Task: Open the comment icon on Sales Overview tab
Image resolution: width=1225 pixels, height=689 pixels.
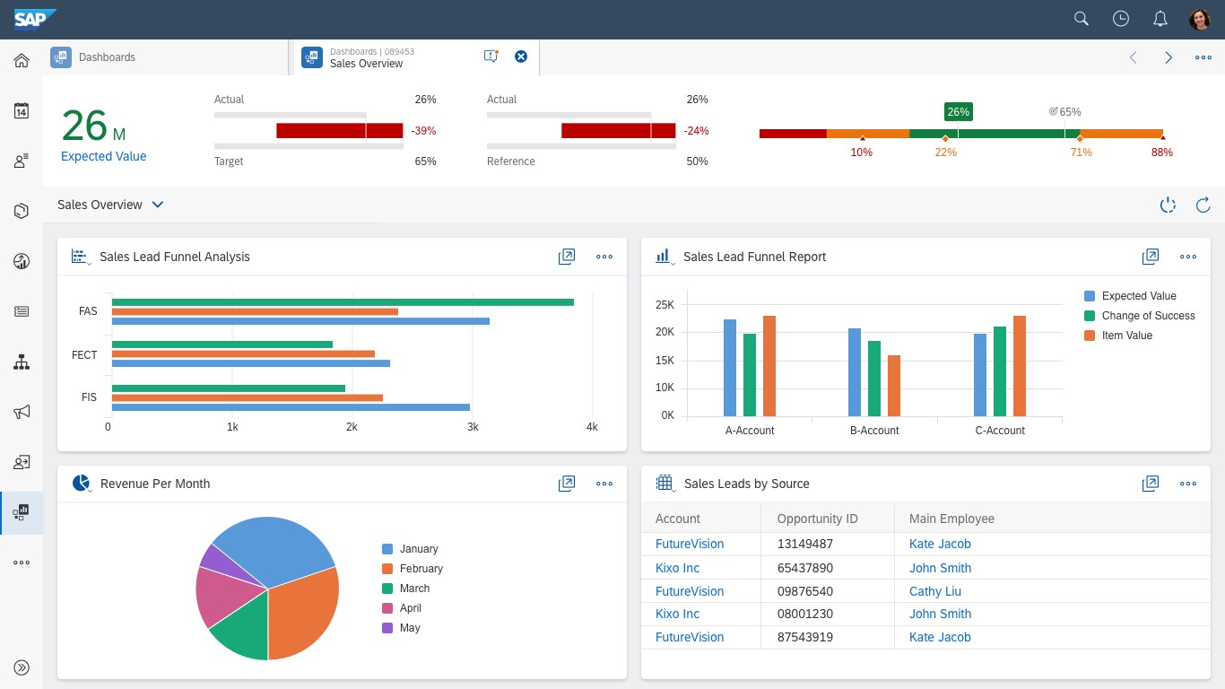Action: 491,57
